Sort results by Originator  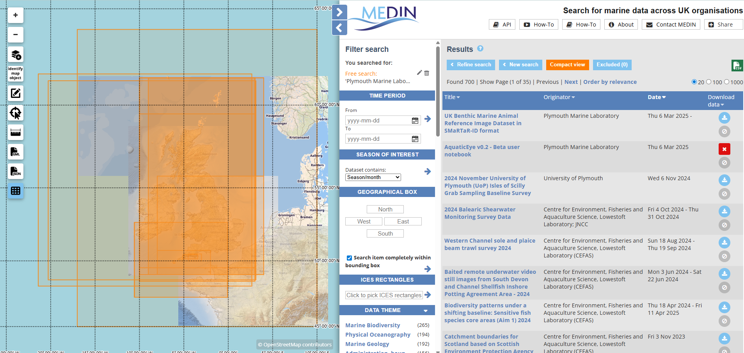click(559, 97)
